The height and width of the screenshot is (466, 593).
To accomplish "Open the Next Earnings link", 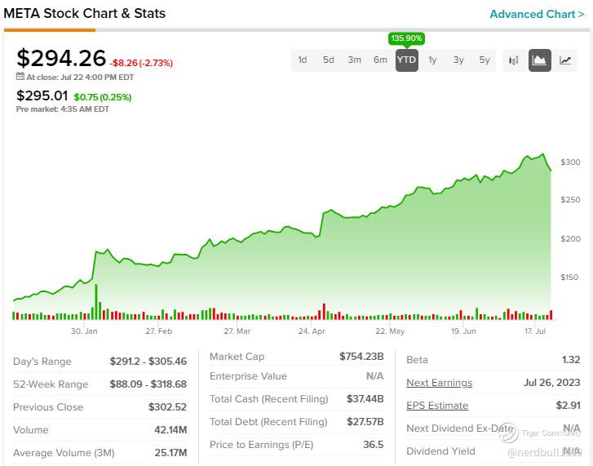I will tap(439, 383).
